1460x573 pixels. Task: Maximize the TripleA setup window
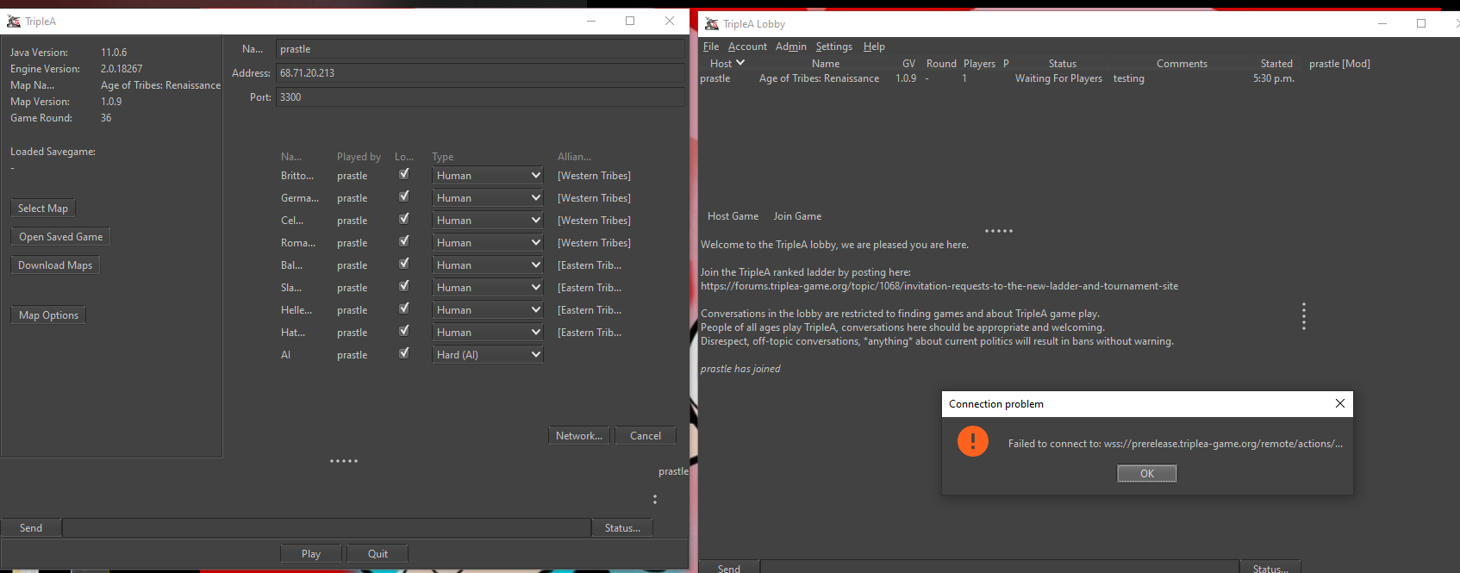[630, 21]
